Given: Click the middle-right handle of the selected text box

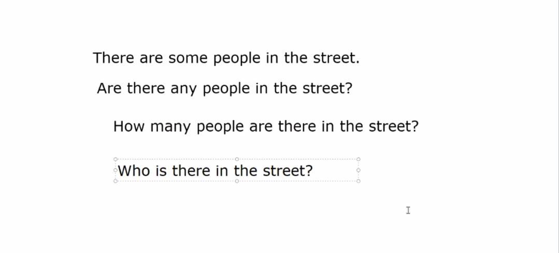Looking at the screenshot, I should point(359,170).
